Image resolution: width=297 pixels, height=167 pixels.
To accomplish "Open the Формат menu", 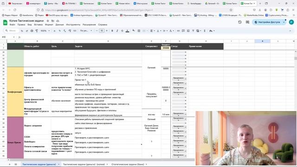I will (49, 25).
